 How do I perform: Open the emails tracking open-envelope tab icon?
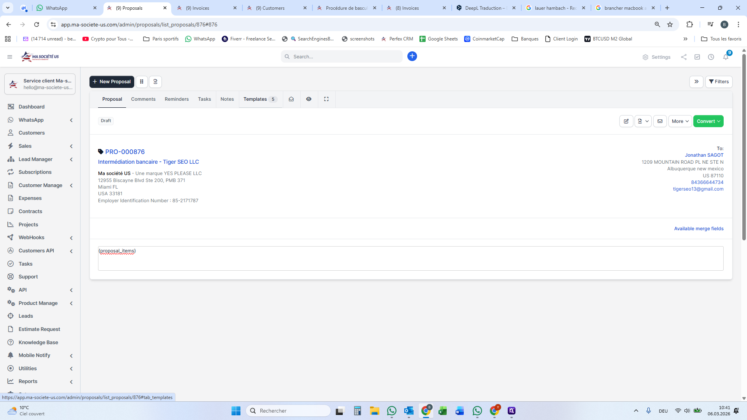tap(291, 99)
